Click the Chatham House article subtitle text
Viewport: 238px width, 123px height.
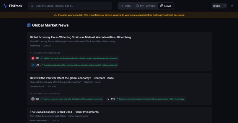tap(65, 82)
